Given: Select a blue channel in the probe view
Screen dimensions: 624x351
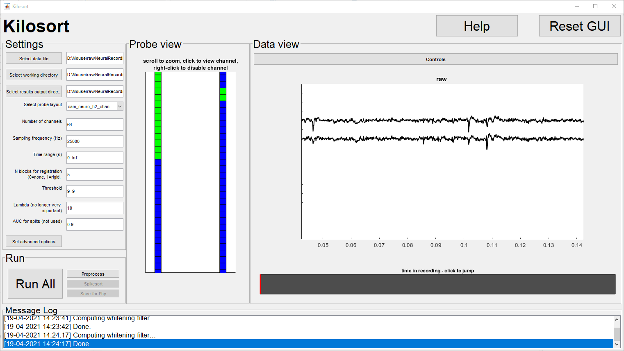Looking at the screenshot, I should pyautogui.click(x=158, y=213).
